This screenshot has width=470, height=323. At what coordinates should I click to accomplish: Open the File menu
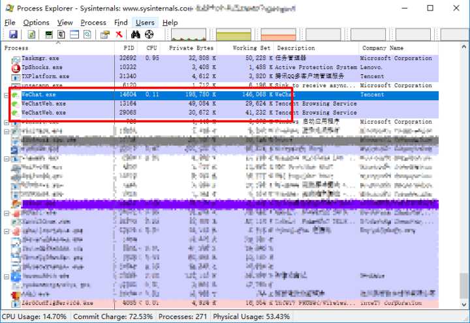coord(10,23)
